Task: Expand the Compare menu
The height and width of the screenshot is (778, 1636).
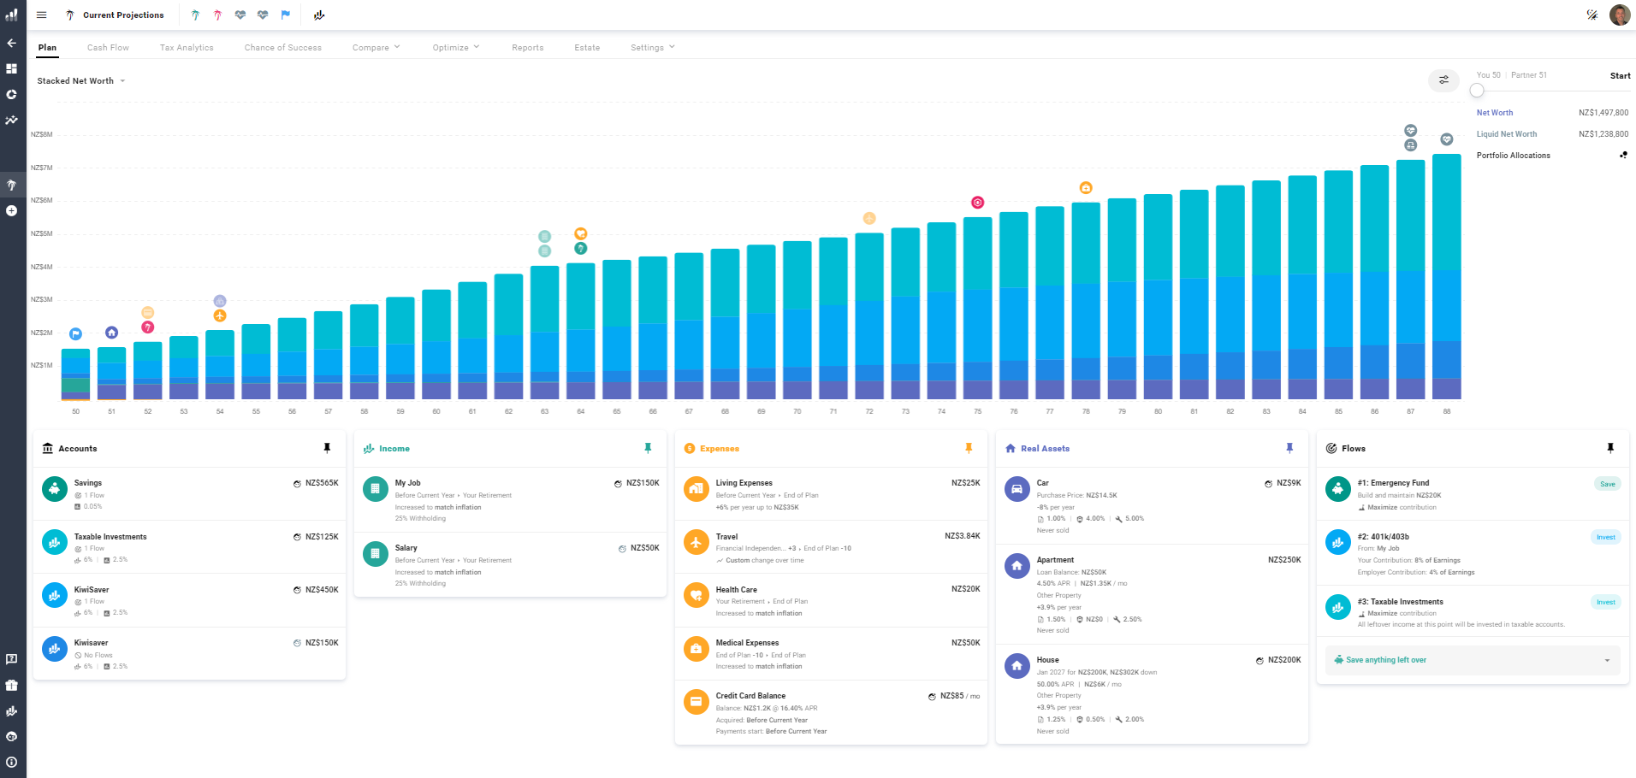Action: pyautogui.click(x=376, y=47)
